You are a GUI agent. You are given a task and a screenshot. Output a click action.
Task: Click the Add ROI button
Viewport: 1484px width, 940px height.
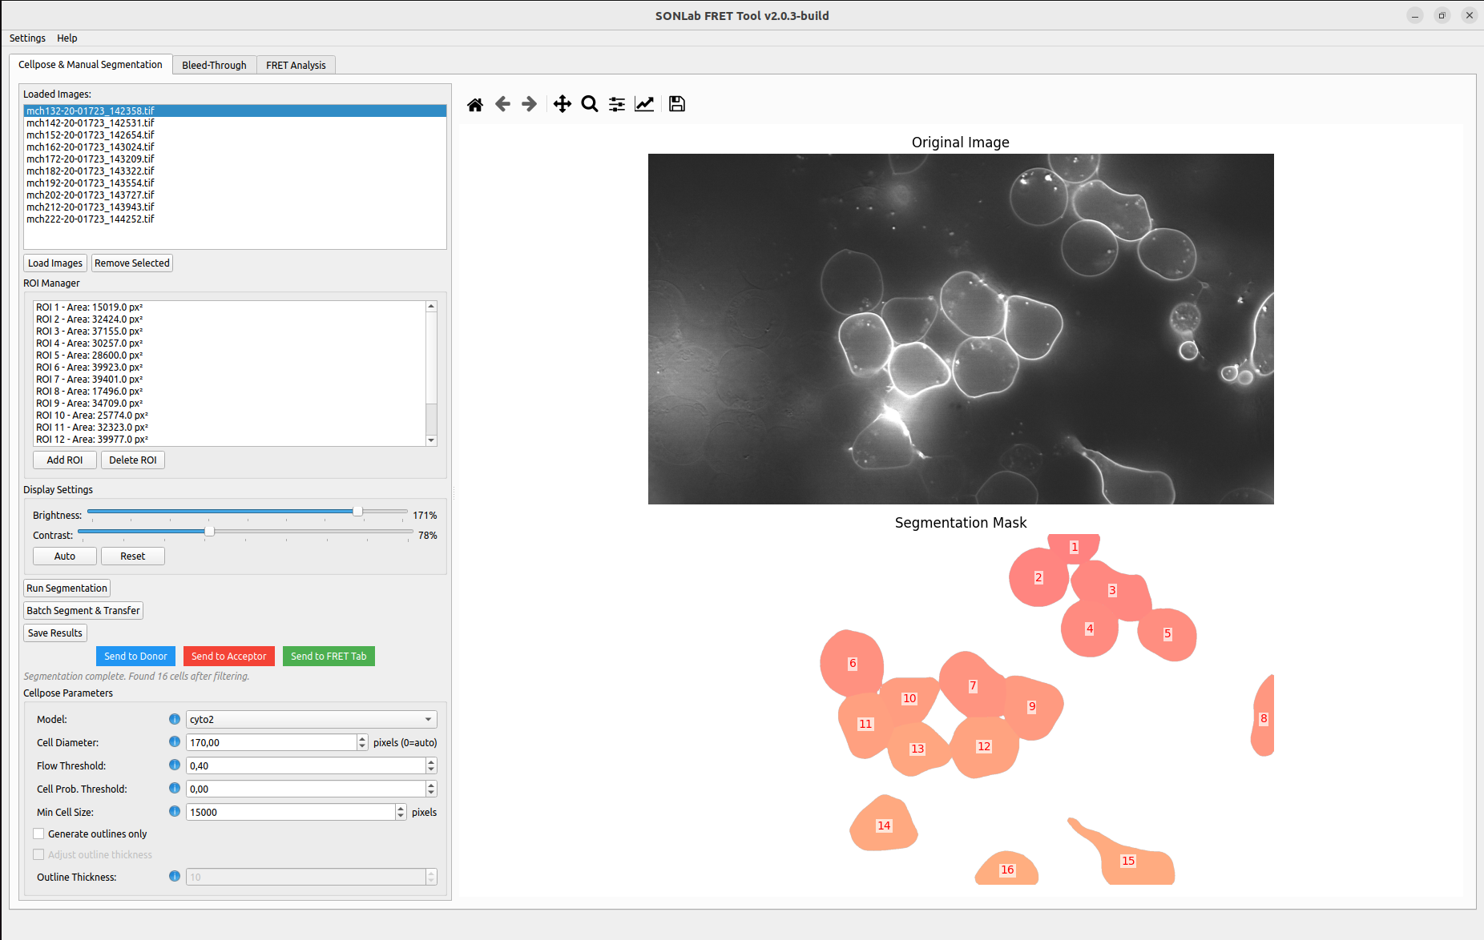[65, 460]
